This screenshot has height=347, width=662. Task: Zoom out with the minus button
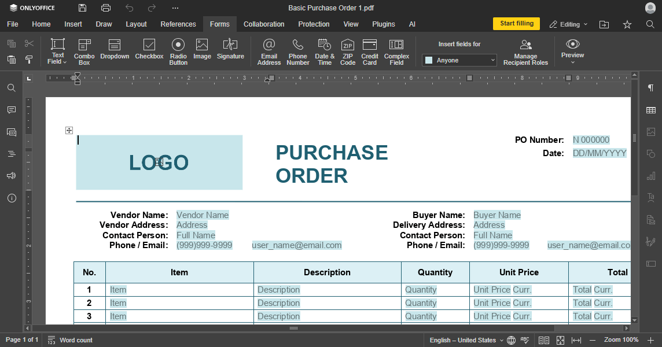tap(593, 340)
